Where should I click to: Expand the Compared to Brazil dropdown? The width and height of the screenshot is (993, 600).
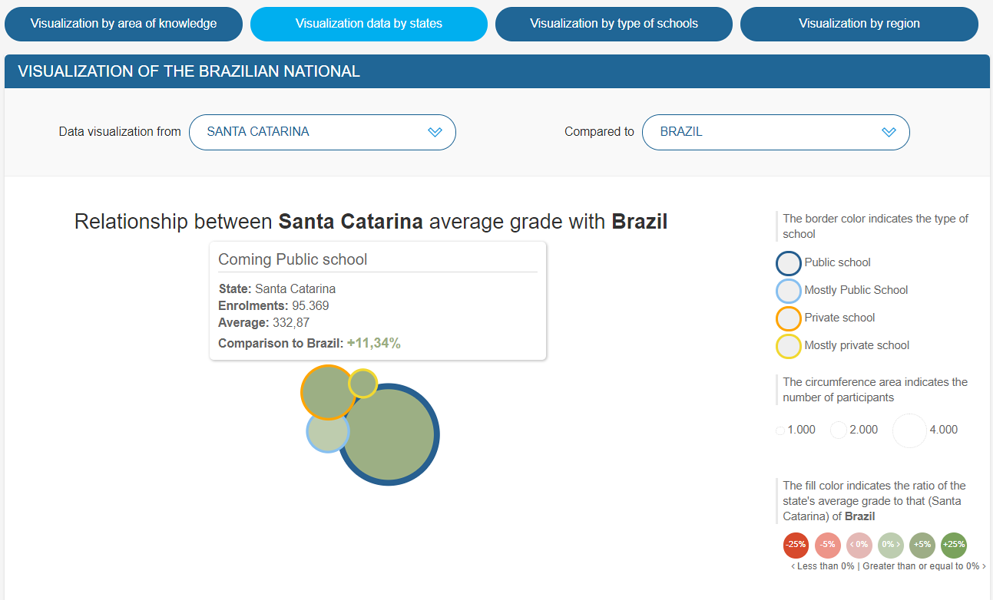(776, 132)
